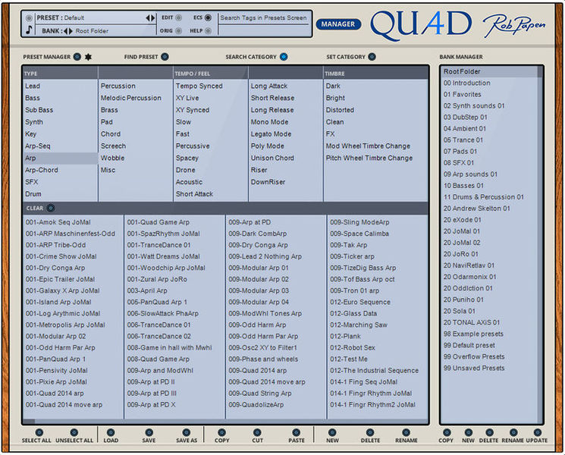Screen dimensions: 565x455
Task: Click the bank manager DELETE button
Action: [489, 432]
